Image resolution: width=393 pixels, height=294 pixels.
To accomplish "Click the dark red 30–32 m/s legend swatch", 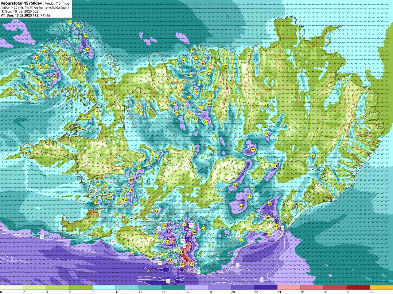I will (358, 288).
